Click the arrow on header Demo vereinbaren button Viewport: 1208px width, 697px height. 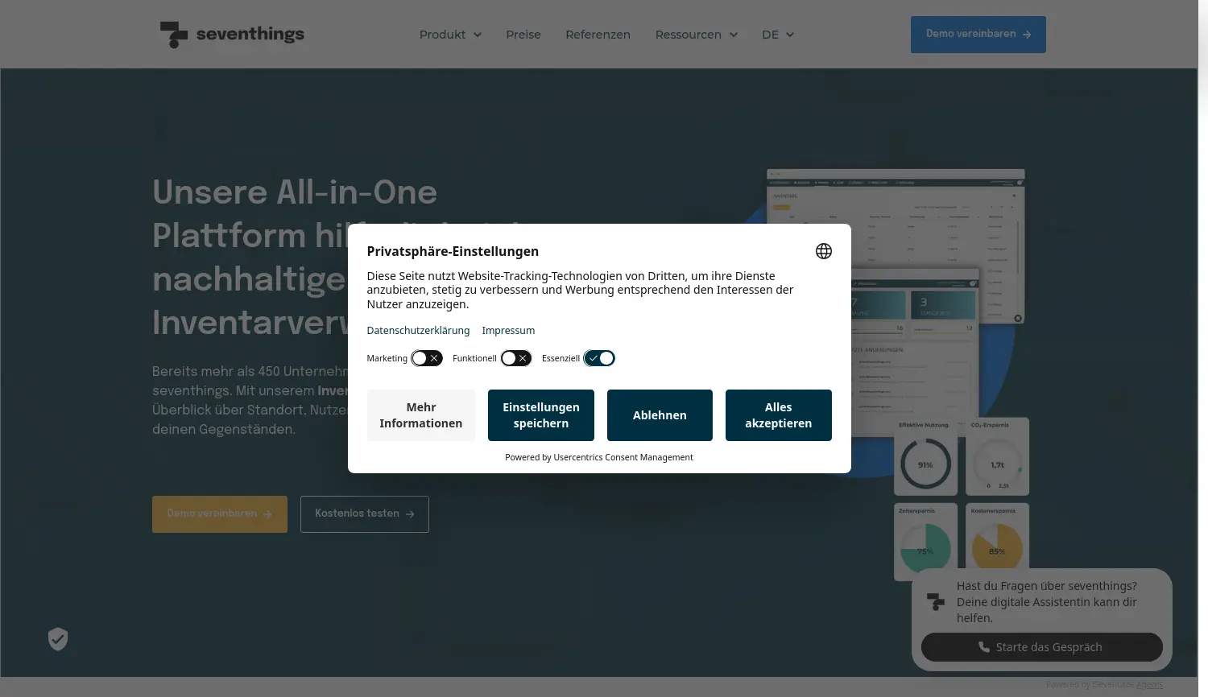1026,34
